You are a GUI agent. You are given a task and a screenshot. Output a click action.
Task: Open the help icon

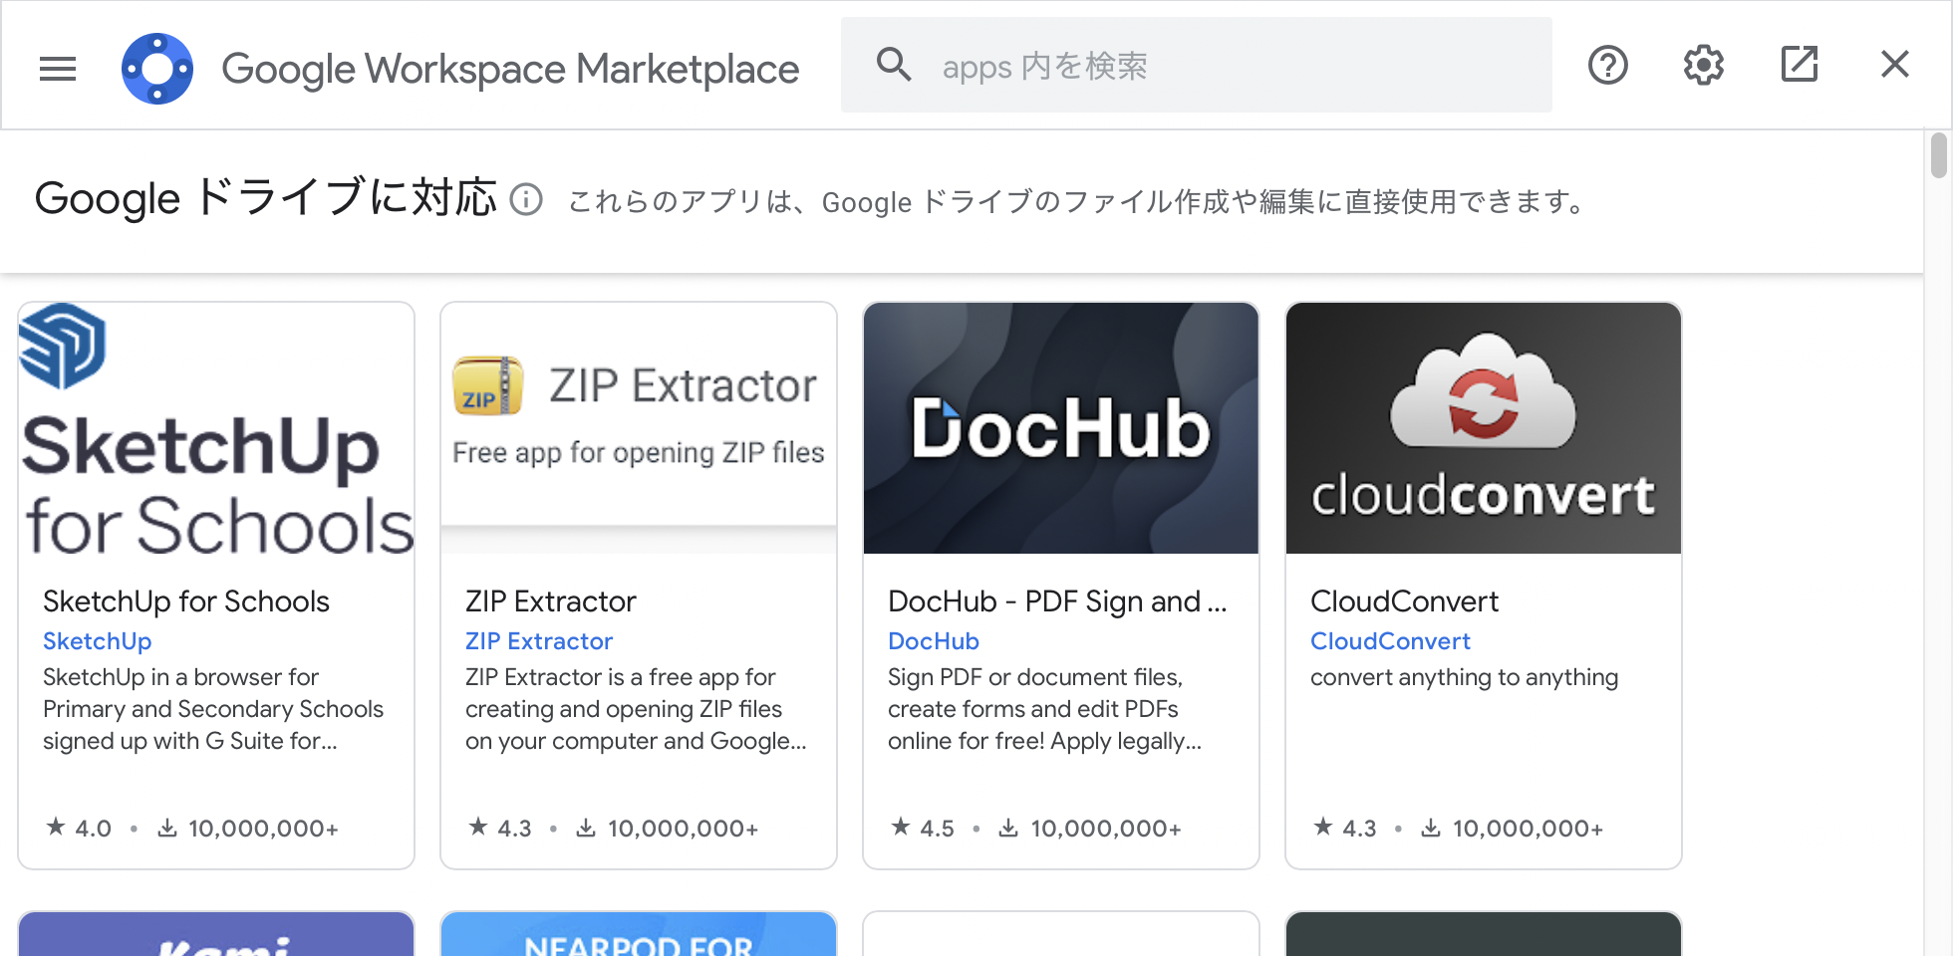pos(1607,65)
